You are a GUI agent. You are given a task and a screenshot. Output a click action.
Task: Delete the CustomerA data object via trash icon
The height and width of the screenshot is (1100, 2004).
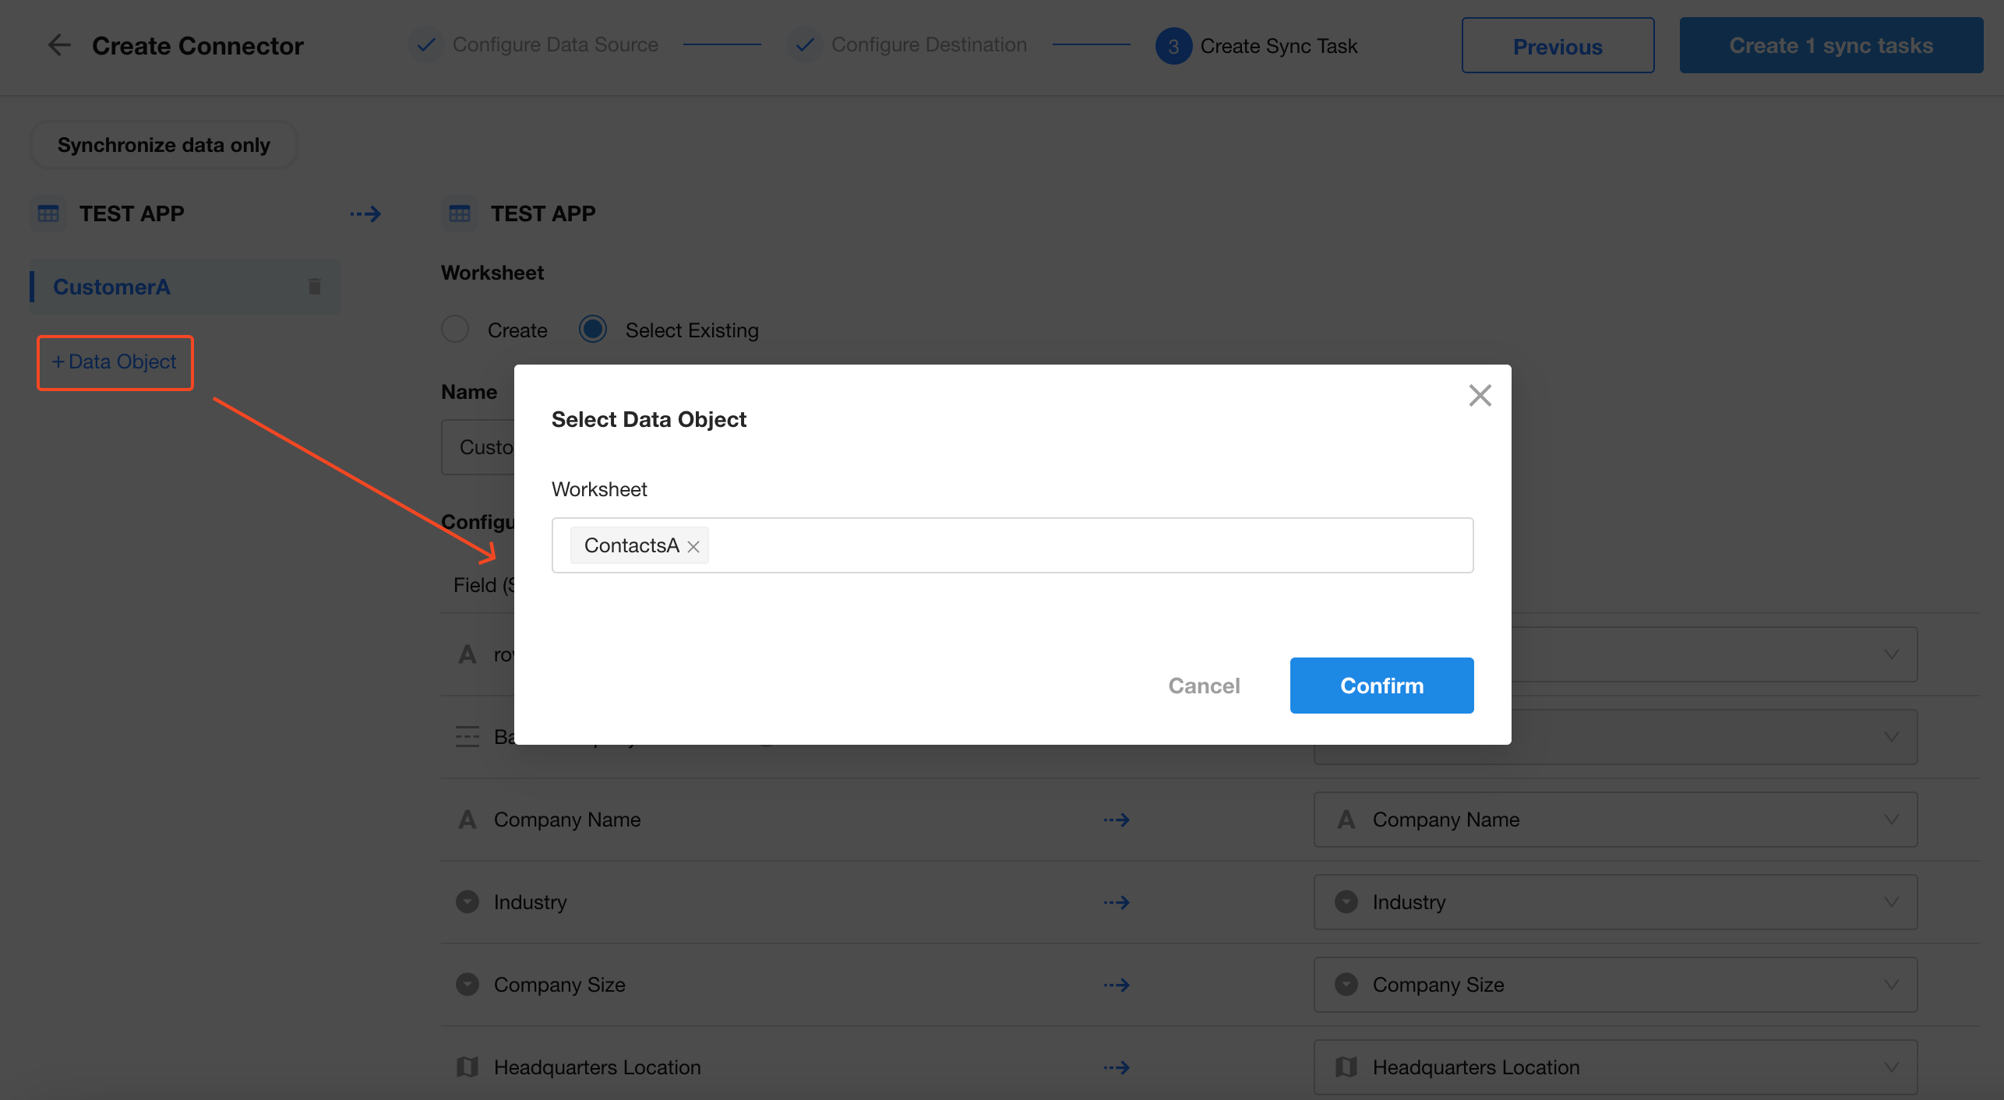point(315,287)
